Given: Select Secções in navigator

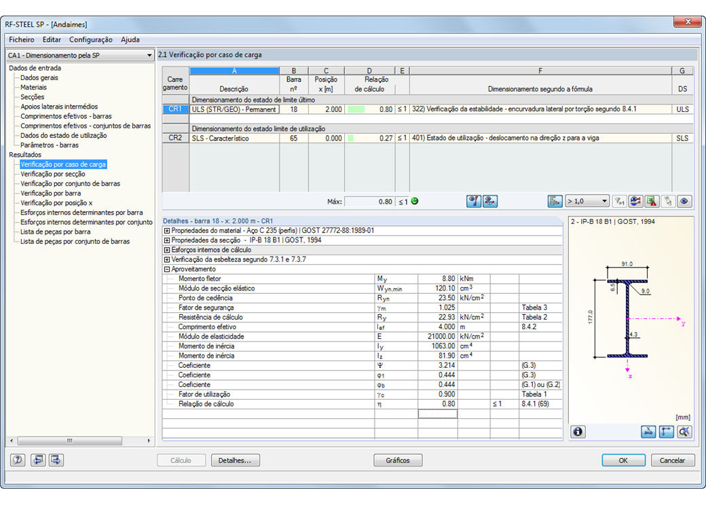Looking at the screenshot, I should click(x=33, y=97).
